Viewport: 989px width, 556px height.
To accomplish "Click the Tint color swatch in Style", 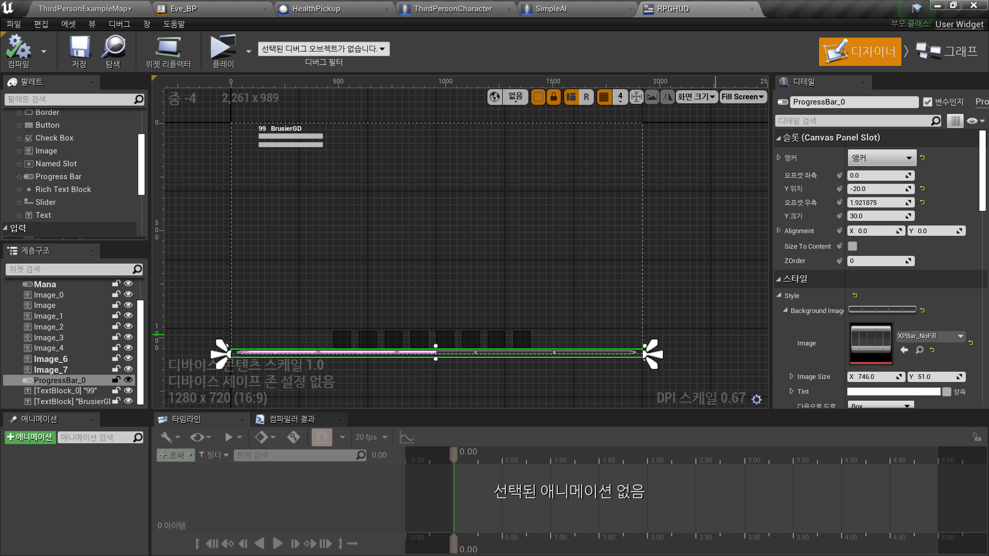I will click(x=894, y=391).
